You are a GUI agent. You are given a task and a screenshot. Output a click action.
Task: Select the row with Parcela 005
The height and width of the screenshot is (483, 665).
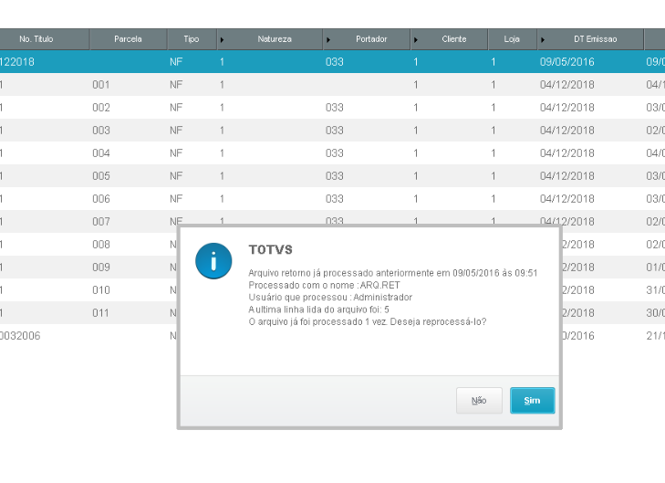click(x=332, y=176)
